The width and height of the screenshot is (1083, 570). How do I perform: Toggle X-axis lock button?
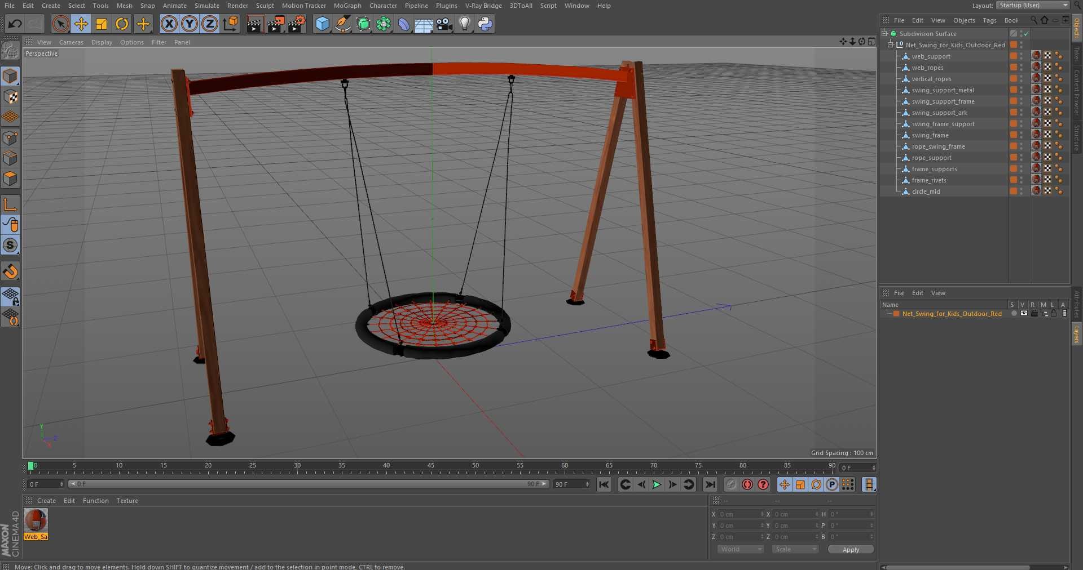(169, 24)
